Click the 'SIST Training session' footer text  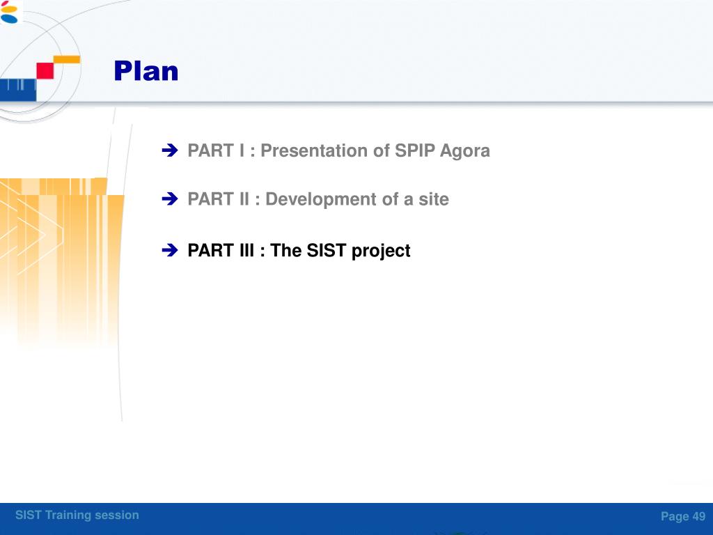77,515
